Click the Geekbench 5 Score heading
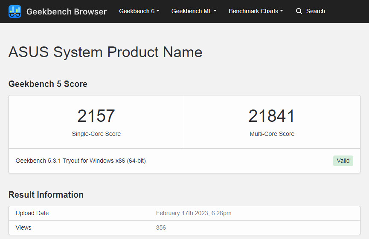This screenshot has width=369, height=239. [x=48, y=84]
